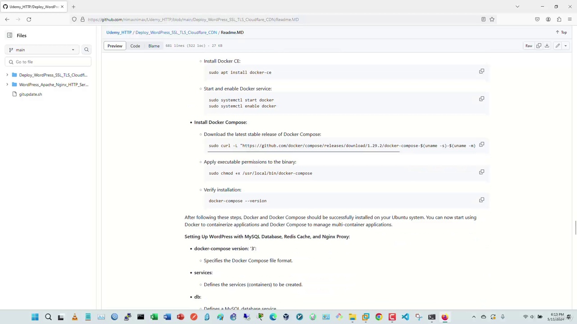Select the Udemy_HTTP/Deploy_WordPress tab

click(x=33, y=7)
